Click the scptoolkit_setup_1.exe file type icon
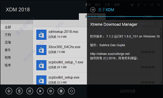163x98 pixels. [41, 65]
